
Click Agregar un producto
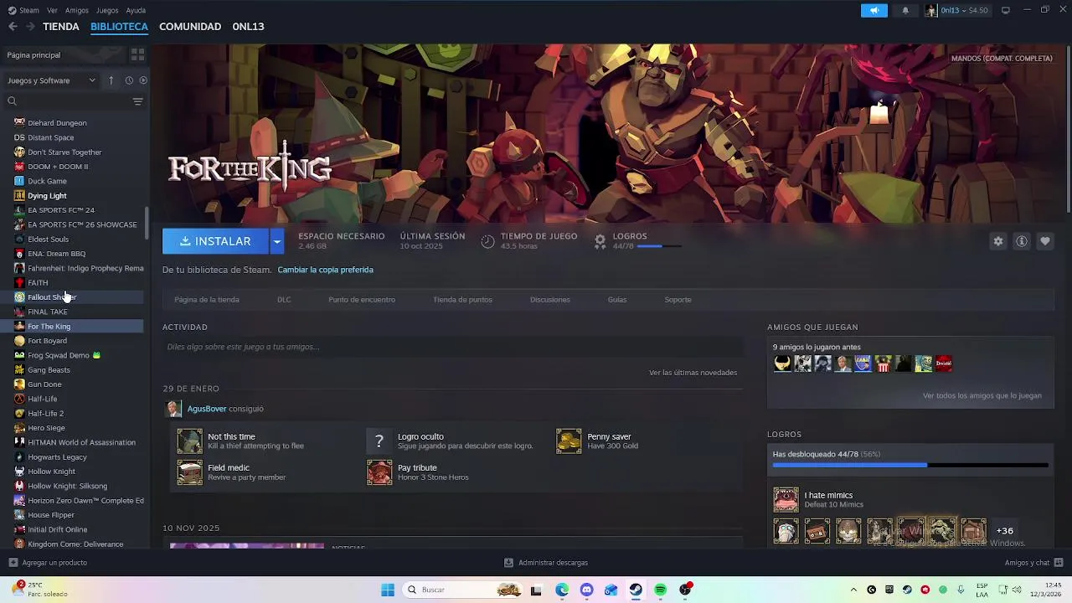[48, 563]
